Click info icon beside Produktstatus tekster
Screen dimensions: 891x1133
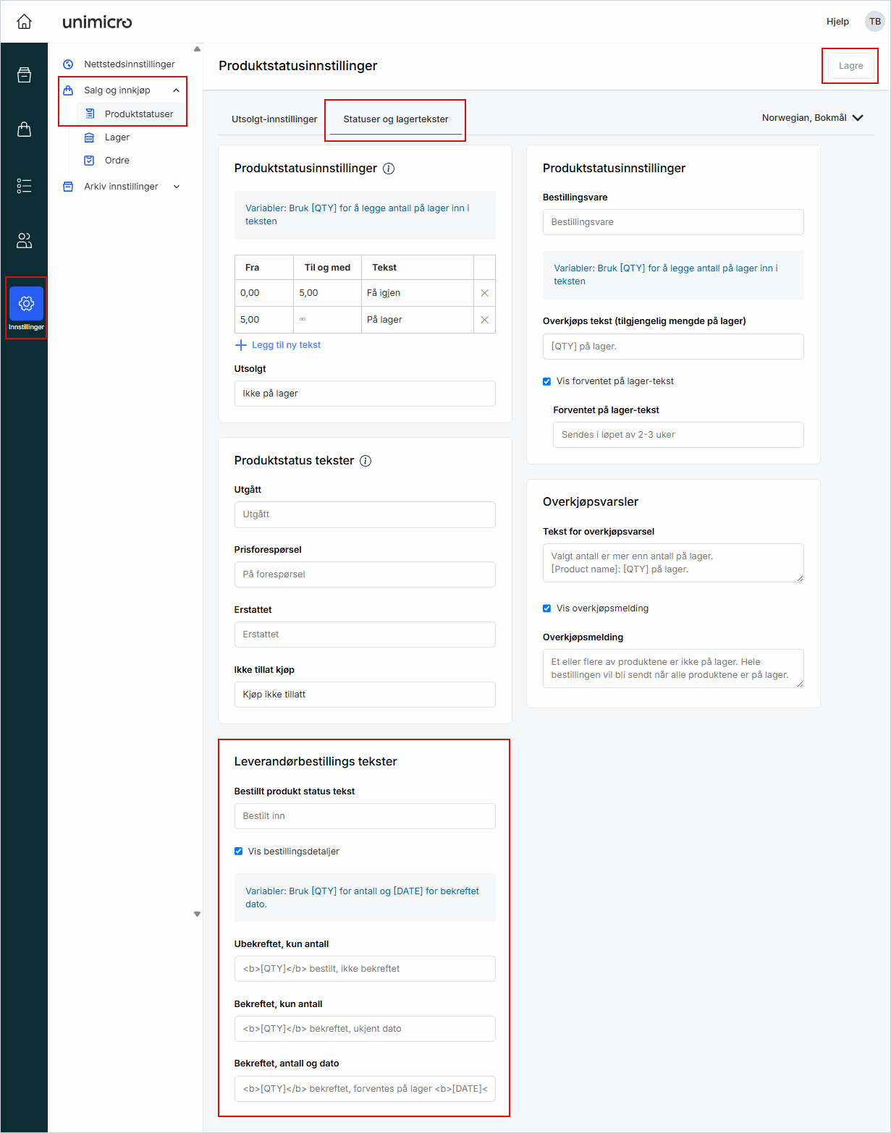(366, 461)
